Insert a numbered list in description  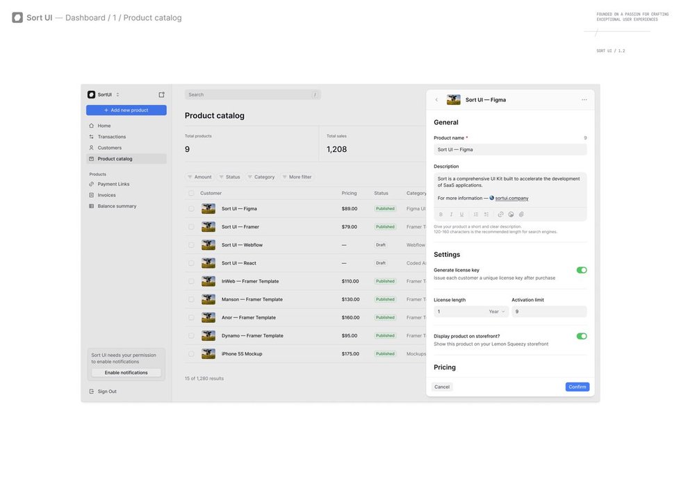point(476,215)
